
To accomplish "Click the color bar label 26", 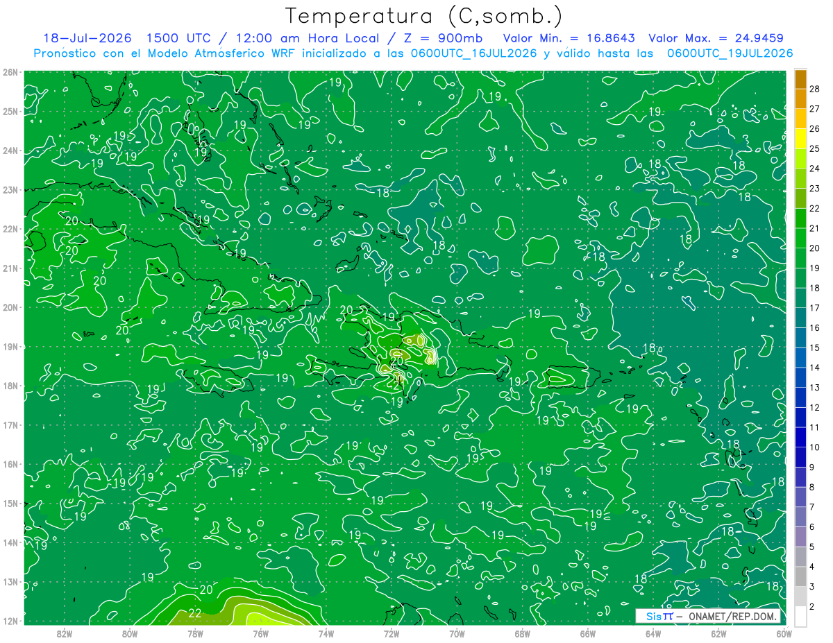I will [814, 129].
